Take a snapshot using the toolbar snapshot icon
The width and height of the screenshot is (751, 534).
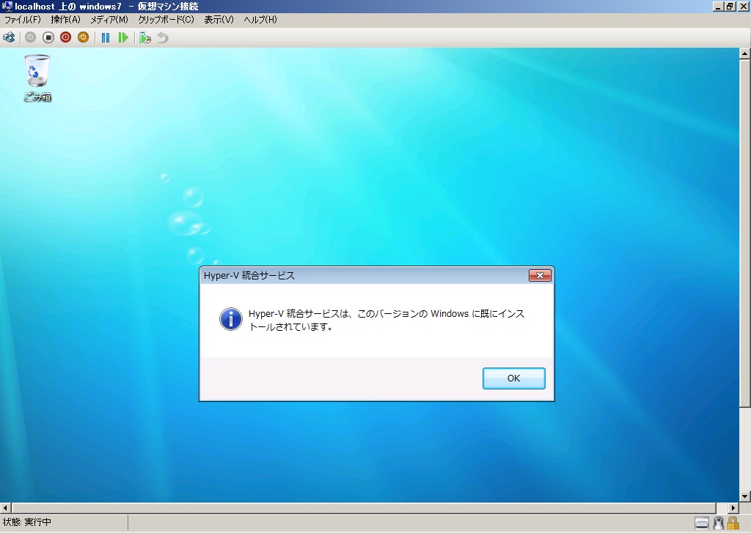(x=145, y=37)
